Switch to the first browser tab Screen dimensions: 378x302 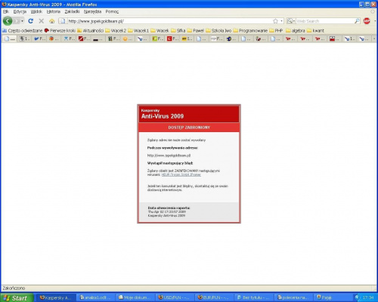point(10,39)
